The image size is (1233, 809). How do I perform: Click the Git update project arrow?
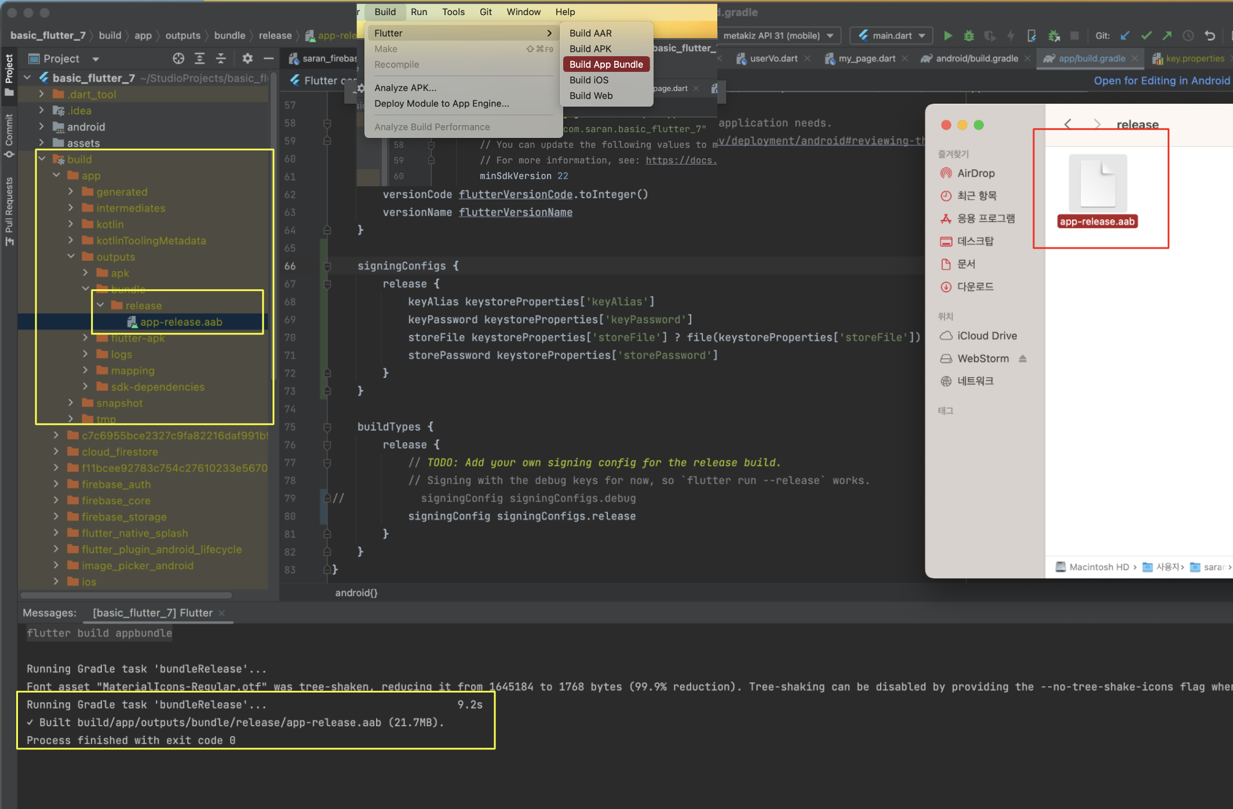pos(1125,35)
